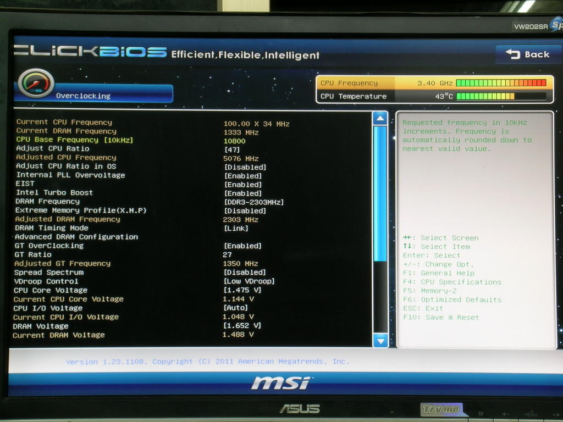Click the scrollbar down arrow

click(x=380, y=341)
